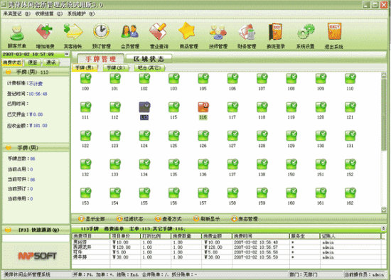This screenshot has height=280, width=391.
Task: Select the 可乐 consumption row
Action: tap(226, 252)
